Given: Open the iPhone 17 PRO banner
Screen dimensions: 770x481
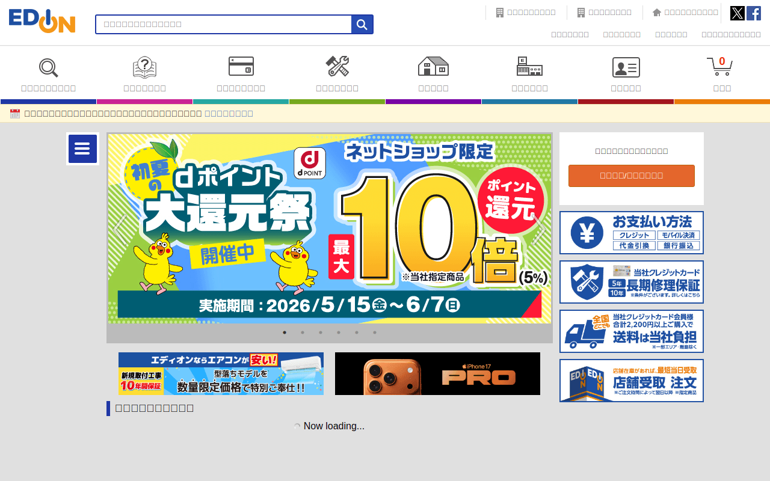Looking at the screenshot, I should click(437, 373).
